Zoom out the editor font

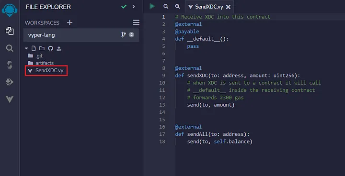click(x=166, y=6)
